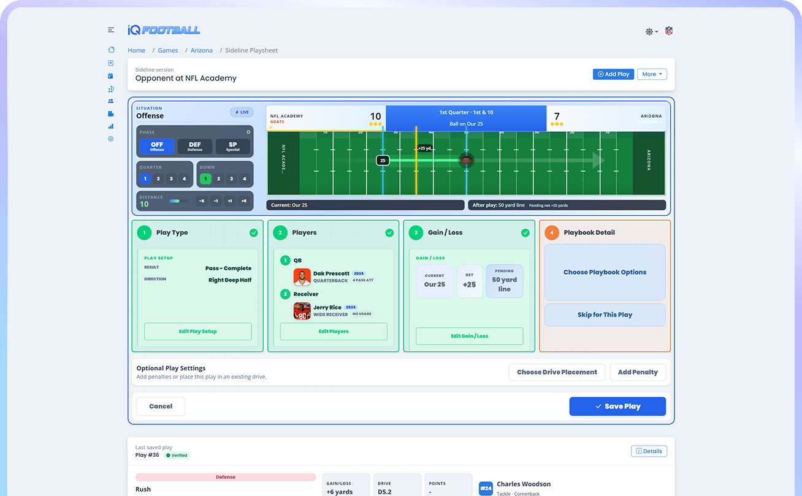
Task: Click Jerry Rice's avatar photo
Action: [x=302, y=311]
